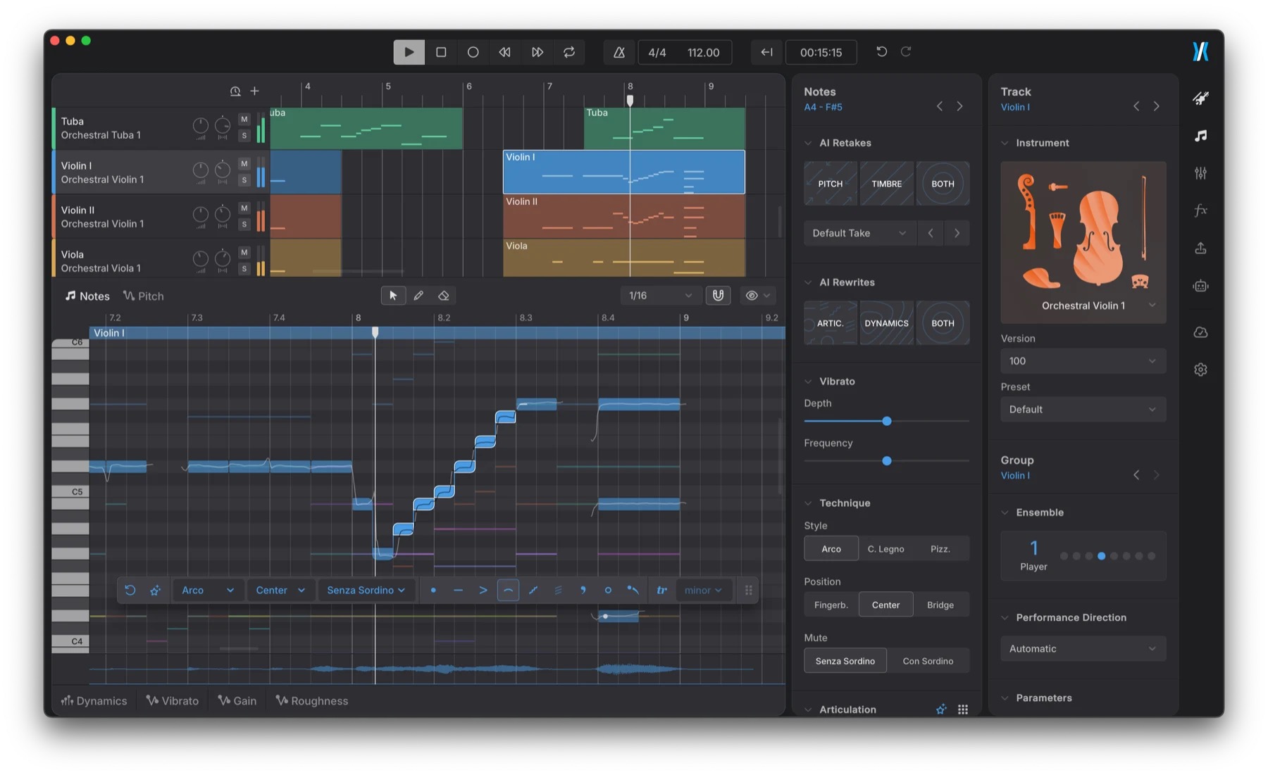This screenshot has width=1268, height=775.
Task: Open the Version 100 dropdown
Action: [x=1083, y=361]
